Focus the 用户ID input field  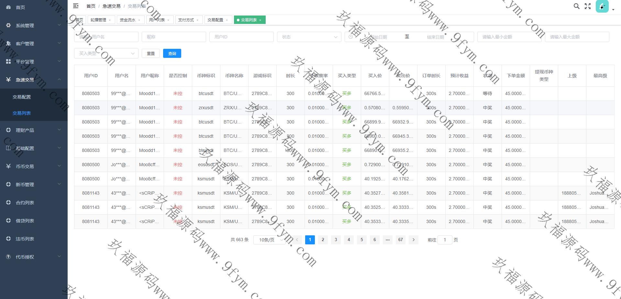tap(241, 37)
